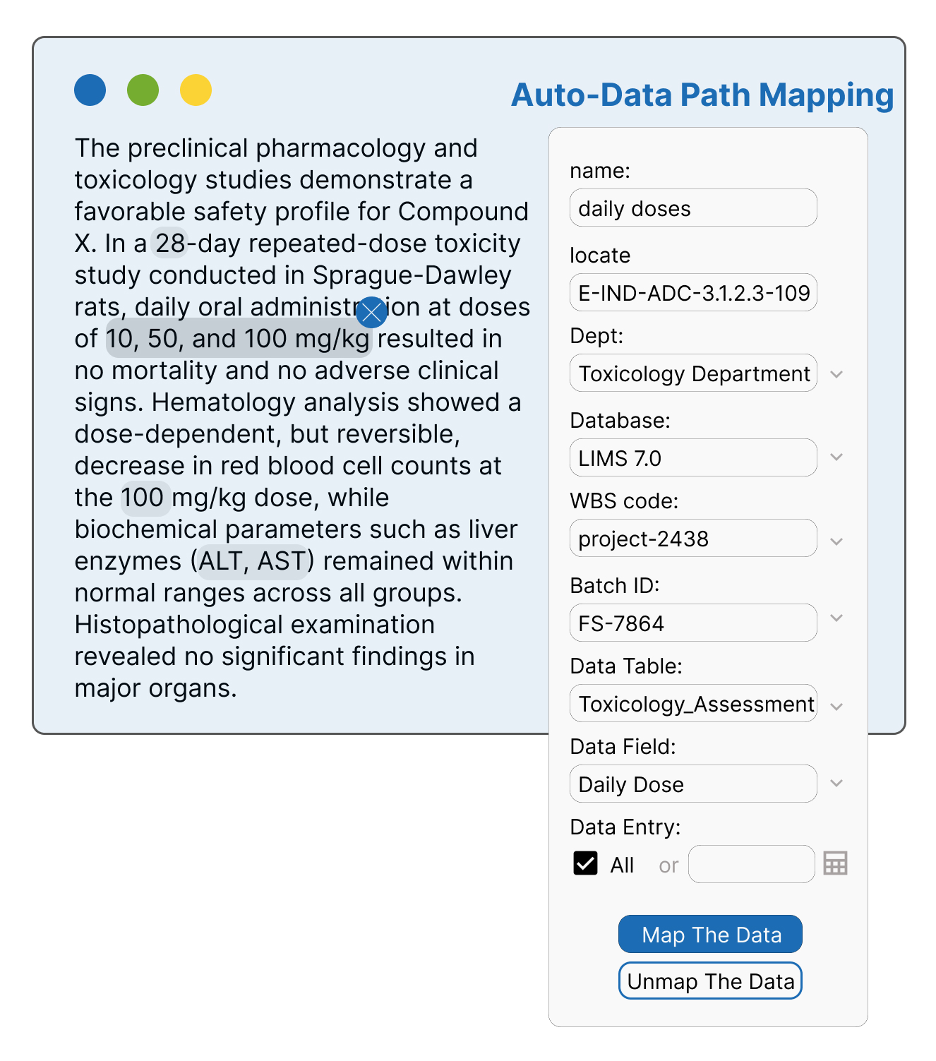Uncheck the All data entry checkbox
The image size is (936, 1061).
click(x=585, y=863)
